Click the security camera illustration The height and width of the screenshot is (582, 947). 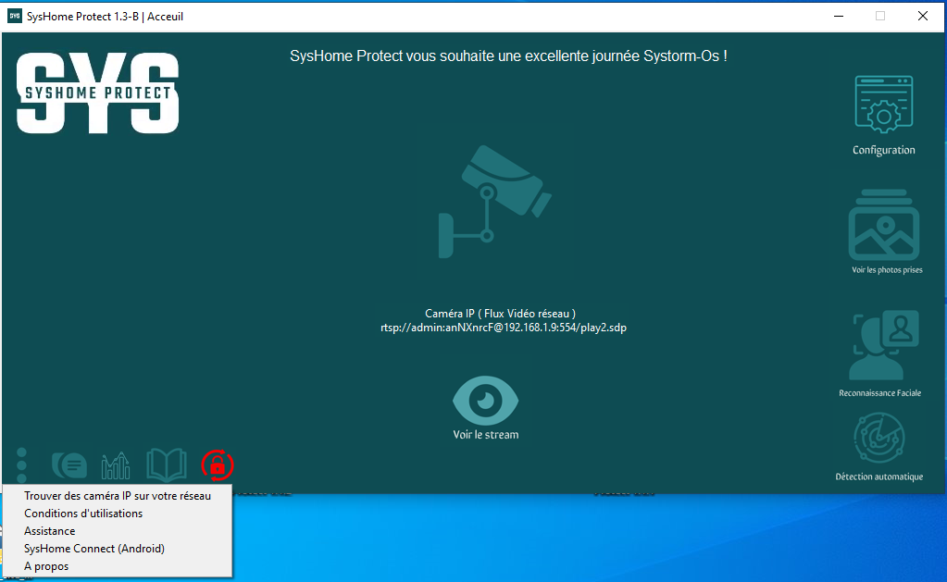click(494, 202)
